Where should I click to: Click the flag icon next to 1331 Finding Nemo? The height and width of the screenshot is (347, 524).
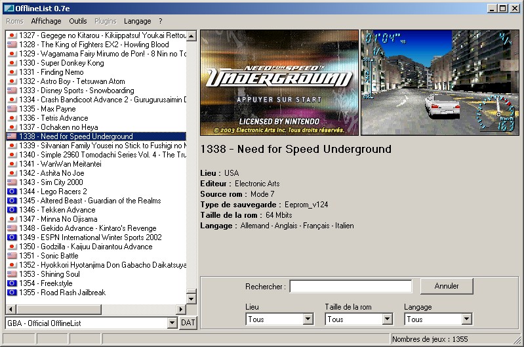tap(12, 72)
